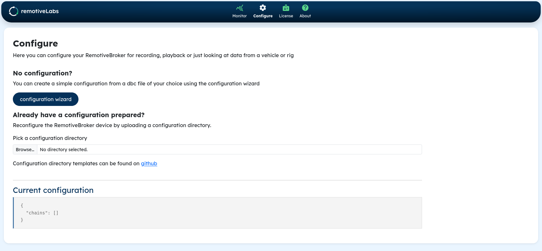
Task: Click "Already have a configuration prepared?" heading
Action: click(79, 115)
